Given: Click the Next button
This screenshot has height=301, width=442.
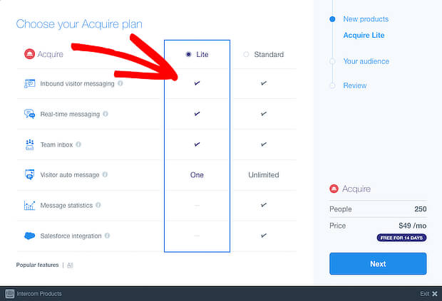Looking at the screenshot, I should pyautogui.click(x=378, y=263).
